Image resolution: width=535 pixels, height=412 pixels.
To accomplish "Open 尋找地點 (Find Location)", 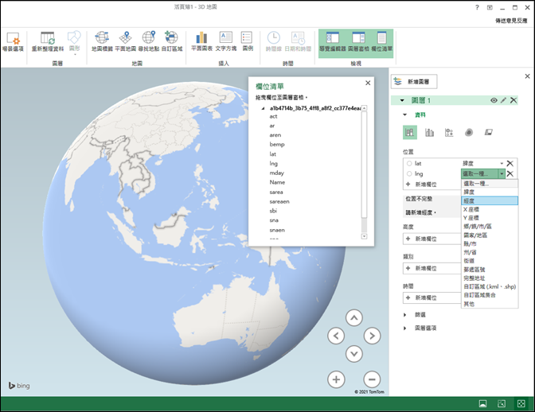I will (148, 41).
